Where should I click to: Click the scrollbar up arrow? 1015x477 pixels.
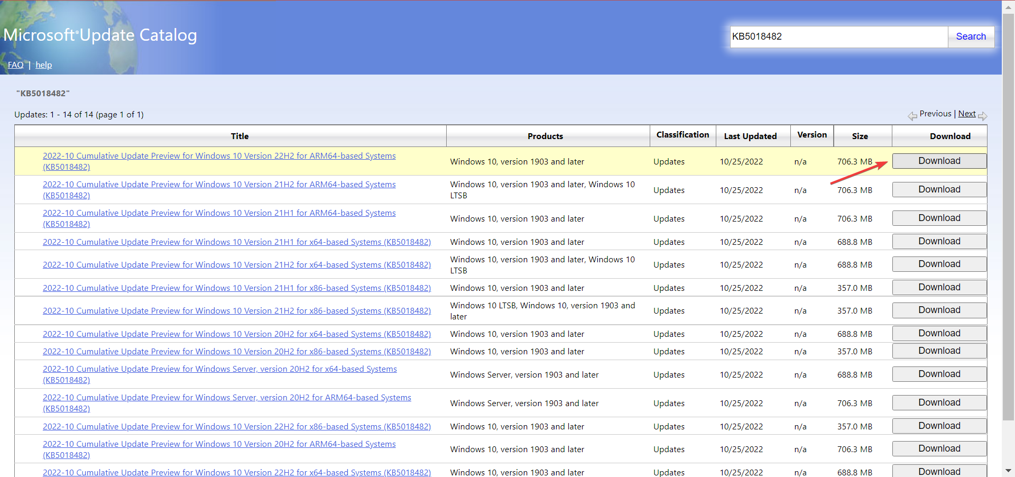(1008, 6)
